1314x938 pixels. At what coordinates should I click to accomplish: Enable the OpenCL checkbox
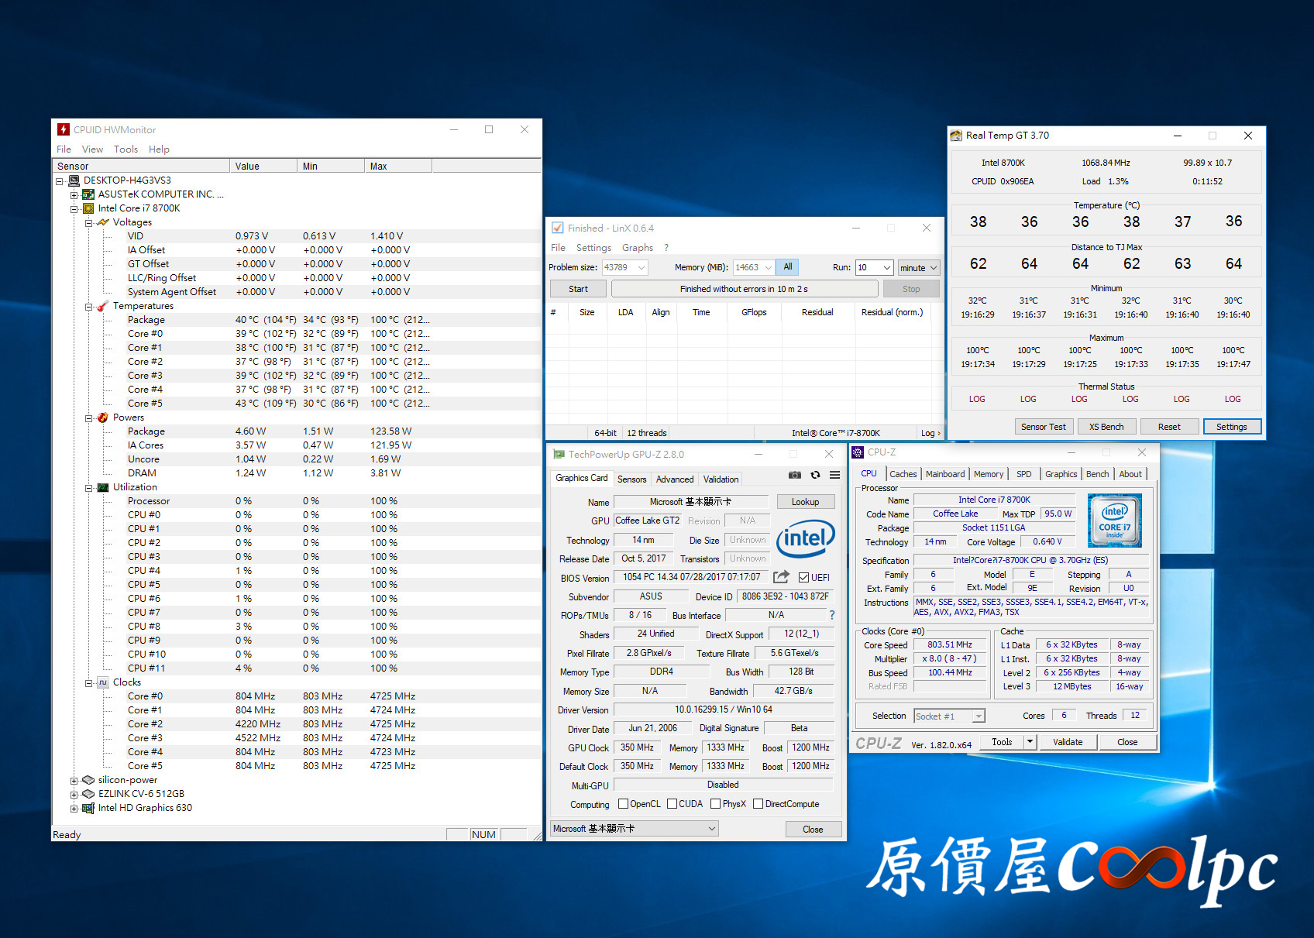tap(623, 804)
